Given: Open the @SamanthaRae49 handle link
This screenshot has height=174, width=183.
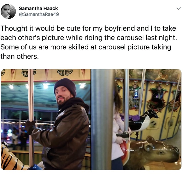Looking at the screenshot, I should [39, 14].
